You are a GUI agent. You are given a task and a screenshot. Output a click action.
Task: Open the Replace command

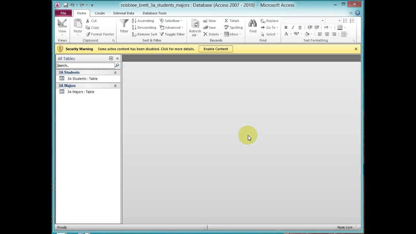tap(269, 21)
